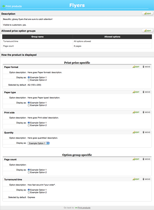Click the Edit icon for Paper type
Viewport: 154px width, 210px height.
(x=136, y=92)
